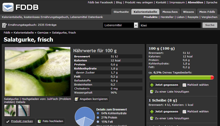Open the Blog link
The width and height of the screenshot is (220, 126).
pyautogui.click(x=119, y=2)
